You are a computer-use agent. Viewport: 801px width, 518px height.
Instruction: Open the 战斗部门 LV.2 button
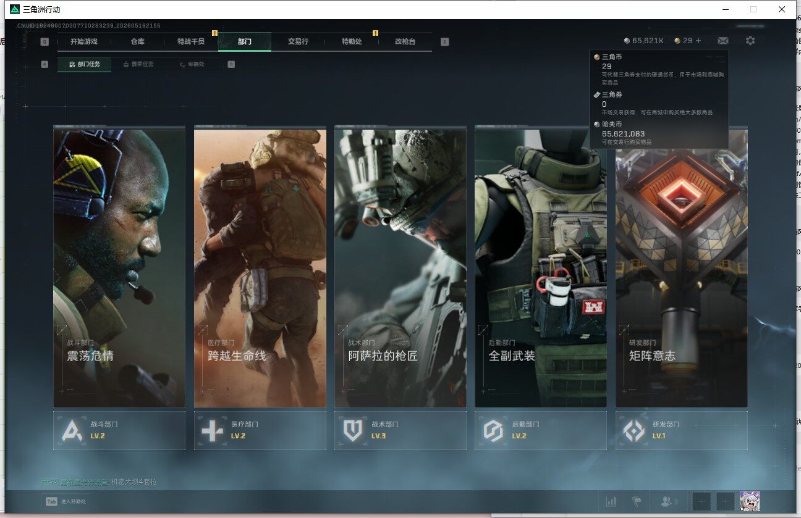[x=119, y=430]
